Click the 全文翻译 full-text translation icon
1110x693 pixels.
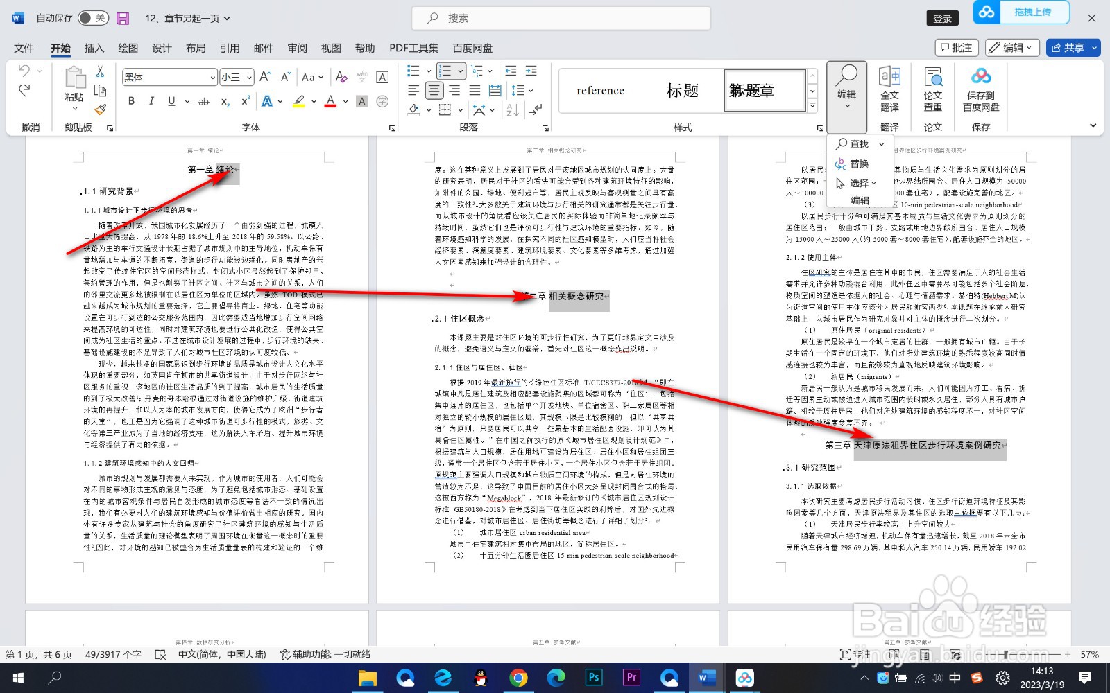[x=890, y=90]
